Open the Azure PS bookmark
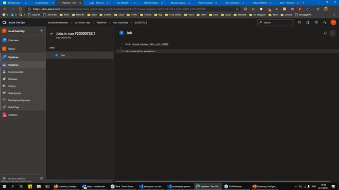This screenshot has height=190, width=339. 34,15
